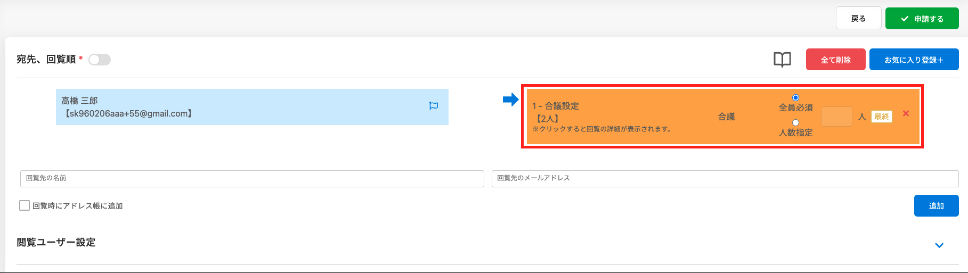Image resolution: width=968 pixels, height=273 pixels.
Task: Toggle the 宛先、回覧順 switch
Action: pyautogui.click(x=100, y=60)
